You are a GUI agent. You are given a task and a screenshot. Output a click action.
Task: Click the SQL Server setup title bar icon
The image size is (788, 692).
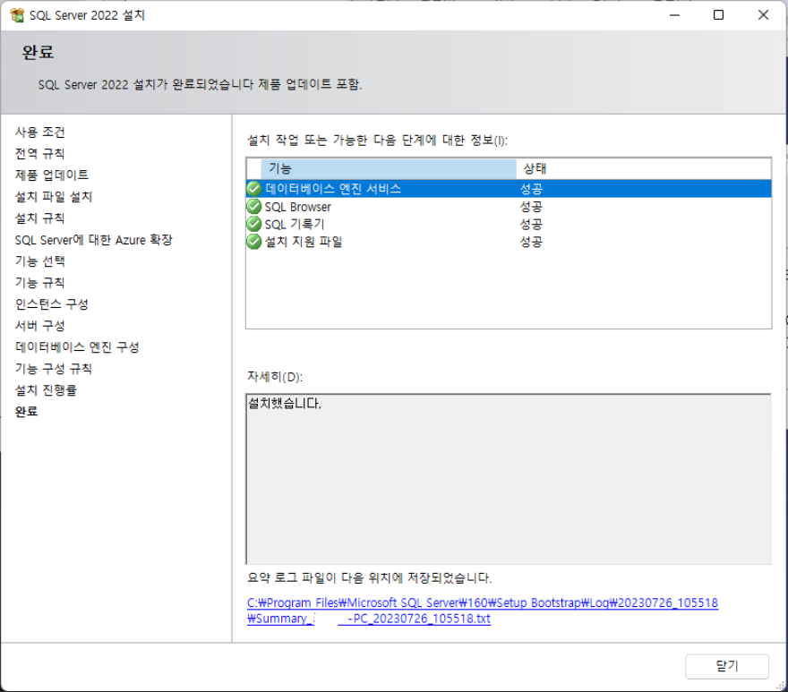(x=17, y=15)
